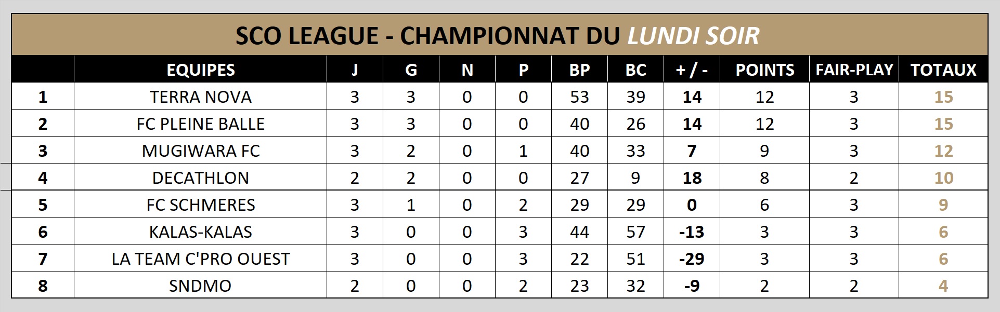Select the BC value 57 for Kalas-Kalas

tap(635, 232)
